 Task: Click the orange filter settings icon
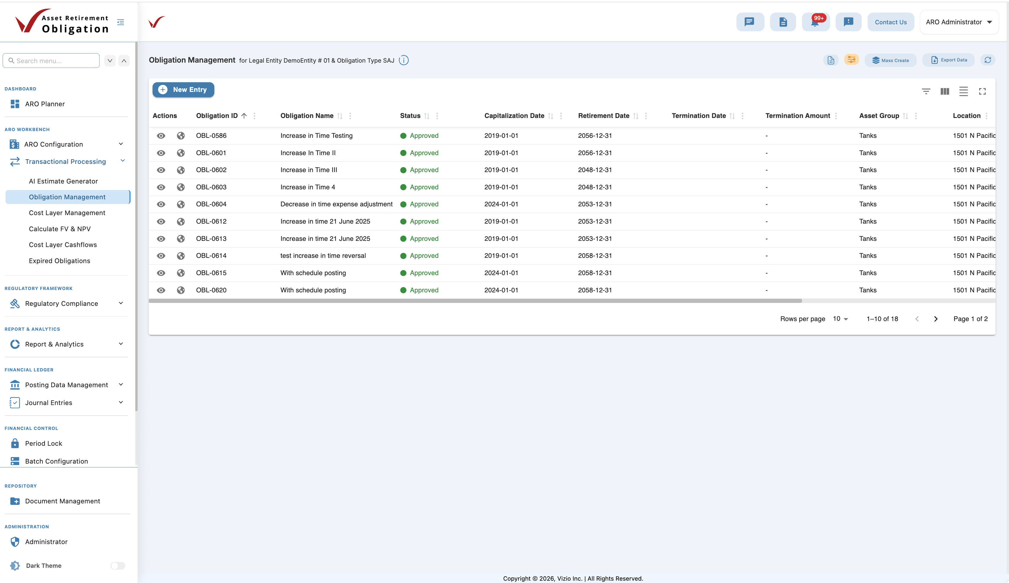point(851,60)
